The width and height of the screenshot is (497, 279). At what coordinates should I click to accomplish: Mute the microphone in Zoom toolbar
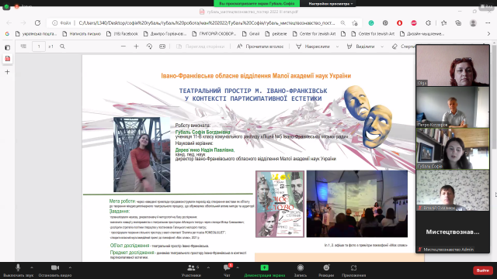(18, 270)
